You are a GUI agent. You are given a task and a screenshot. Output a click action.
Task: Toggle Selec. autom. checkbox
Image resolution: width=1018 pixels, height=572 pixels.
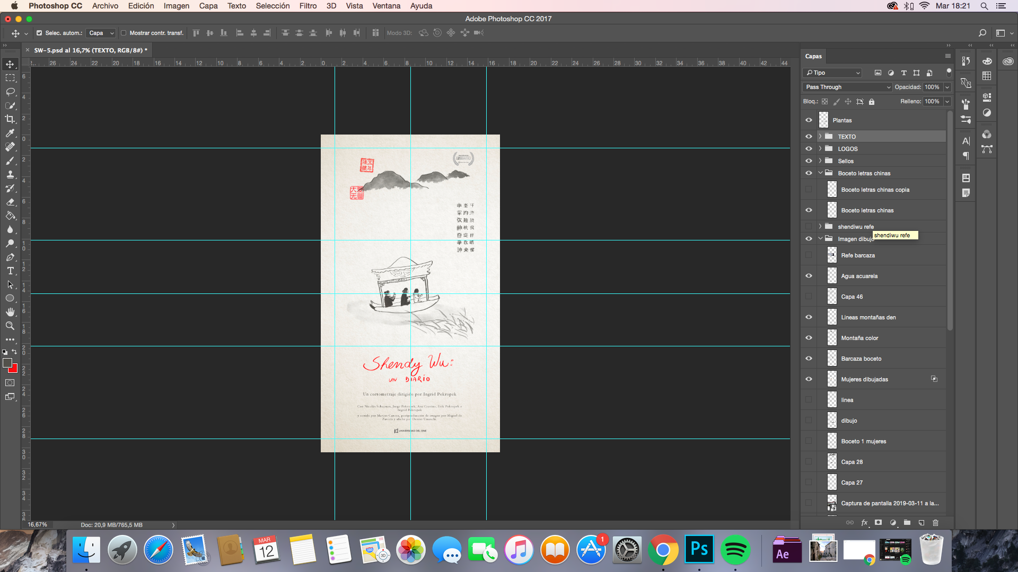(x=39, y=33)
